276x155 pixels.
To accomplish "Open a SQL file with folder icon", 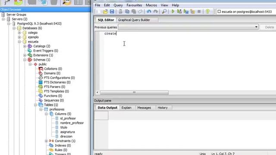I will pos(105,12).
